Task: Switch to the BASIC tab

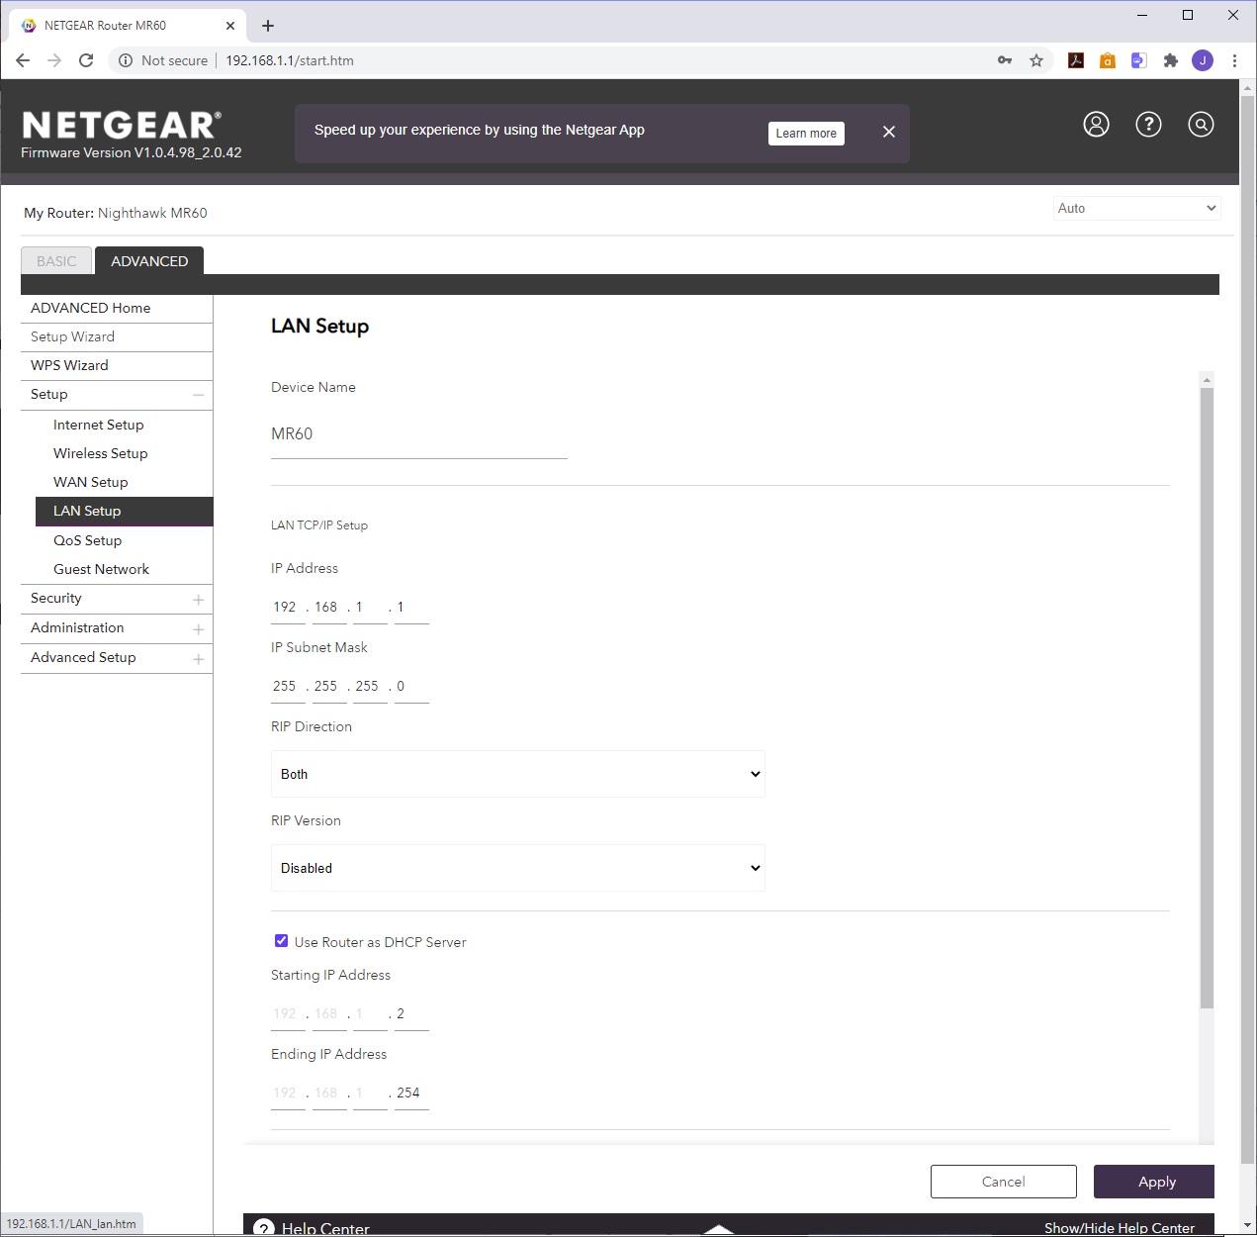Action: coord(56,261)
